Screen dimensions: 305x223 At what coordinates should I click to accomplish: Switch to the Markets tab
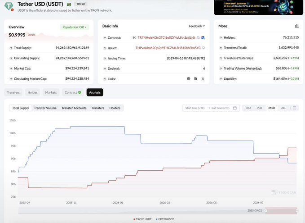51,92
